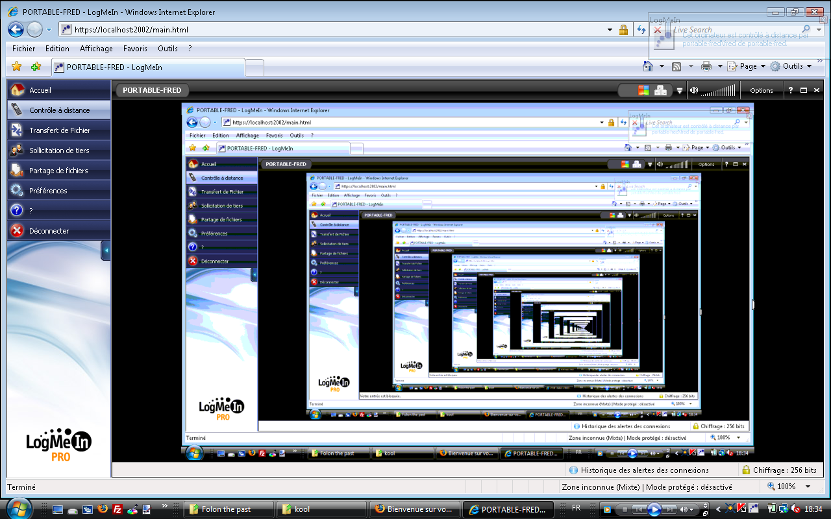This screenshot has height=519, width=831.
Task: Open Sollicitation de tiers section
Action: 59,150
